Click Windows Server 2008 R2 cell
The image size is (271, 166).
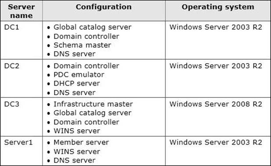point(216,104)
